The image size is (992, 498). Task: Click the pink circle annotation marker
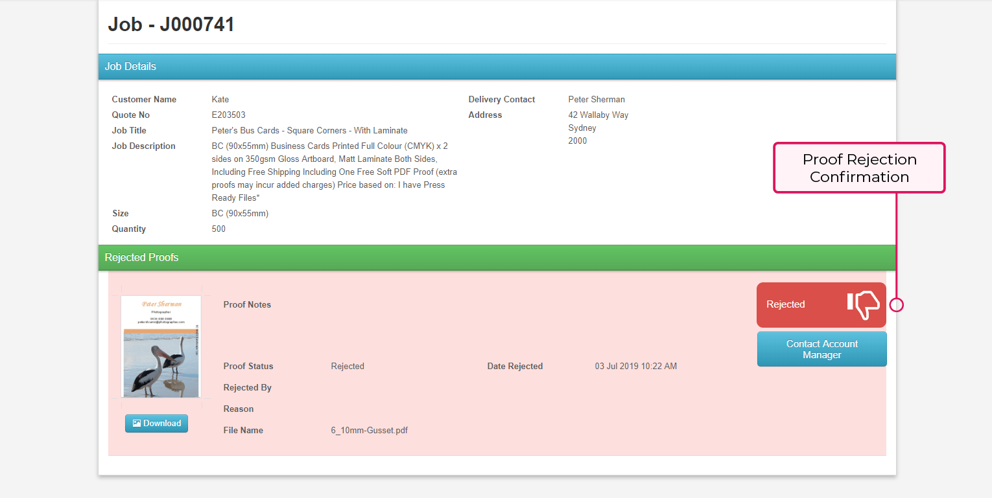tap(896, 304)
